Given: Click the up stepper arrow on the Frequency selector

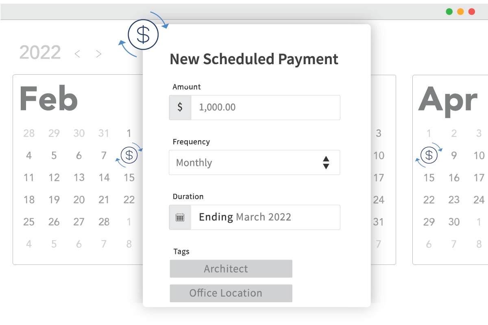Looking at the screenshot, I should click(327, 160).
